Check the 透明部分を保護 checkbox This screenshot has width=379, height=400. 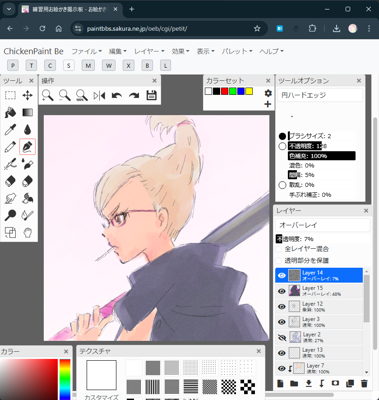click(x=279, y=260)
